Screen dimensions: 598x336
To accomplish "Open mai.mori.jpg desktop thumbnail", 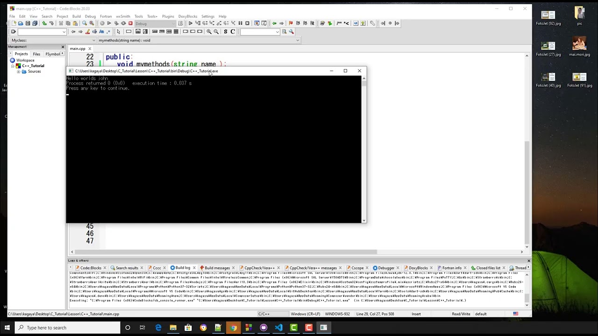I will coord(579,47).
